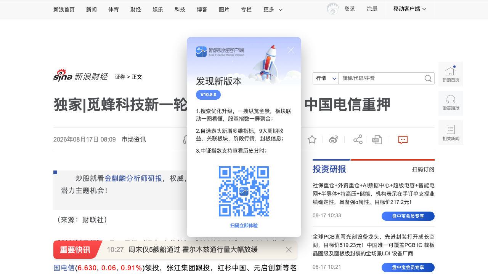
Task: Click the 新浪首页 sidebar home icon
Action: 451,74
